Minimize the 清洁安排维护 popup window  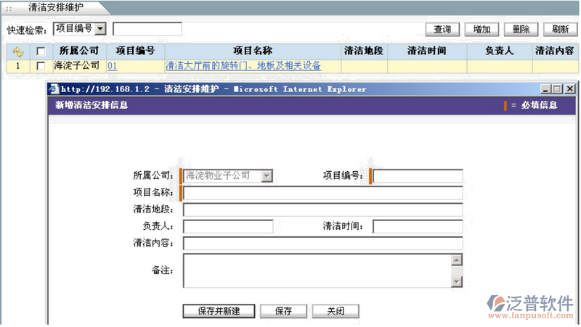pyautogui.click(x=547, y=89)
